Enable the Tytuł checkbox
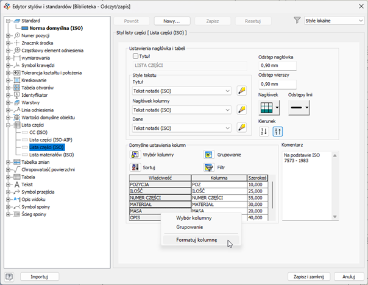 click(x=136, y=56)
